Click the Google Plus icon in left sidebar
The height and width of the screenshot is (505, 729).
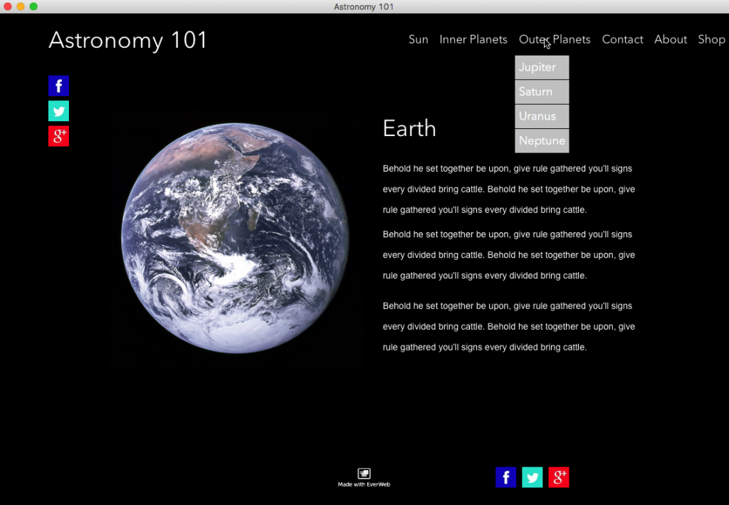tap(58, 136)
